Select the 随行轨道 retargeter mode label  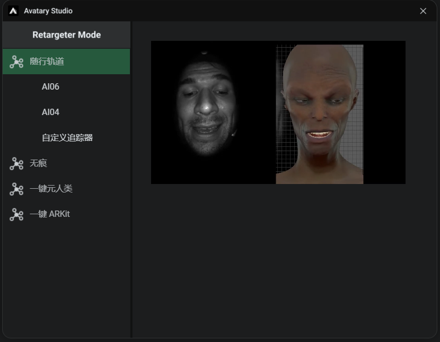click(47, 62)
